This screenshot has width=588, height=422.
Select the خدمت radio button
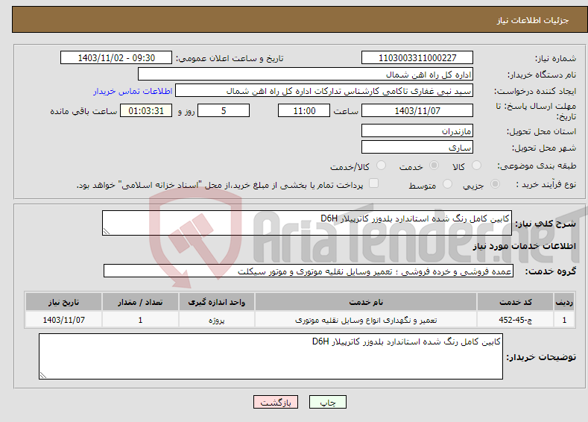[x=434, y=166]
